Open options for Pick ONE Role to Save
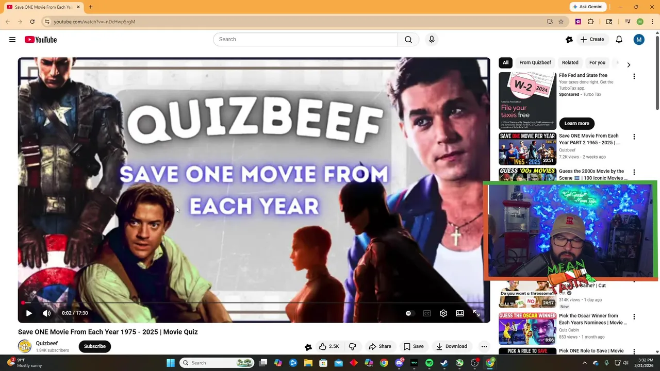This screenshot has width=660, height=371. coord(634,352)
